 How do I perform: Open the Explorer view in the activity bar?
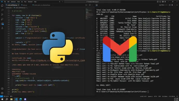(x=2, y=6)
